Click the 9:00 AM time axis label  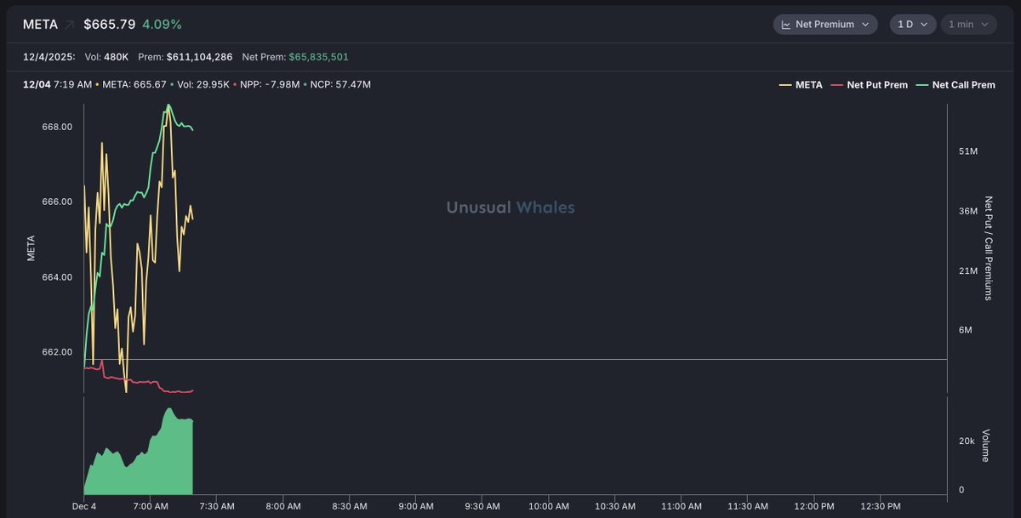[415, 506]
